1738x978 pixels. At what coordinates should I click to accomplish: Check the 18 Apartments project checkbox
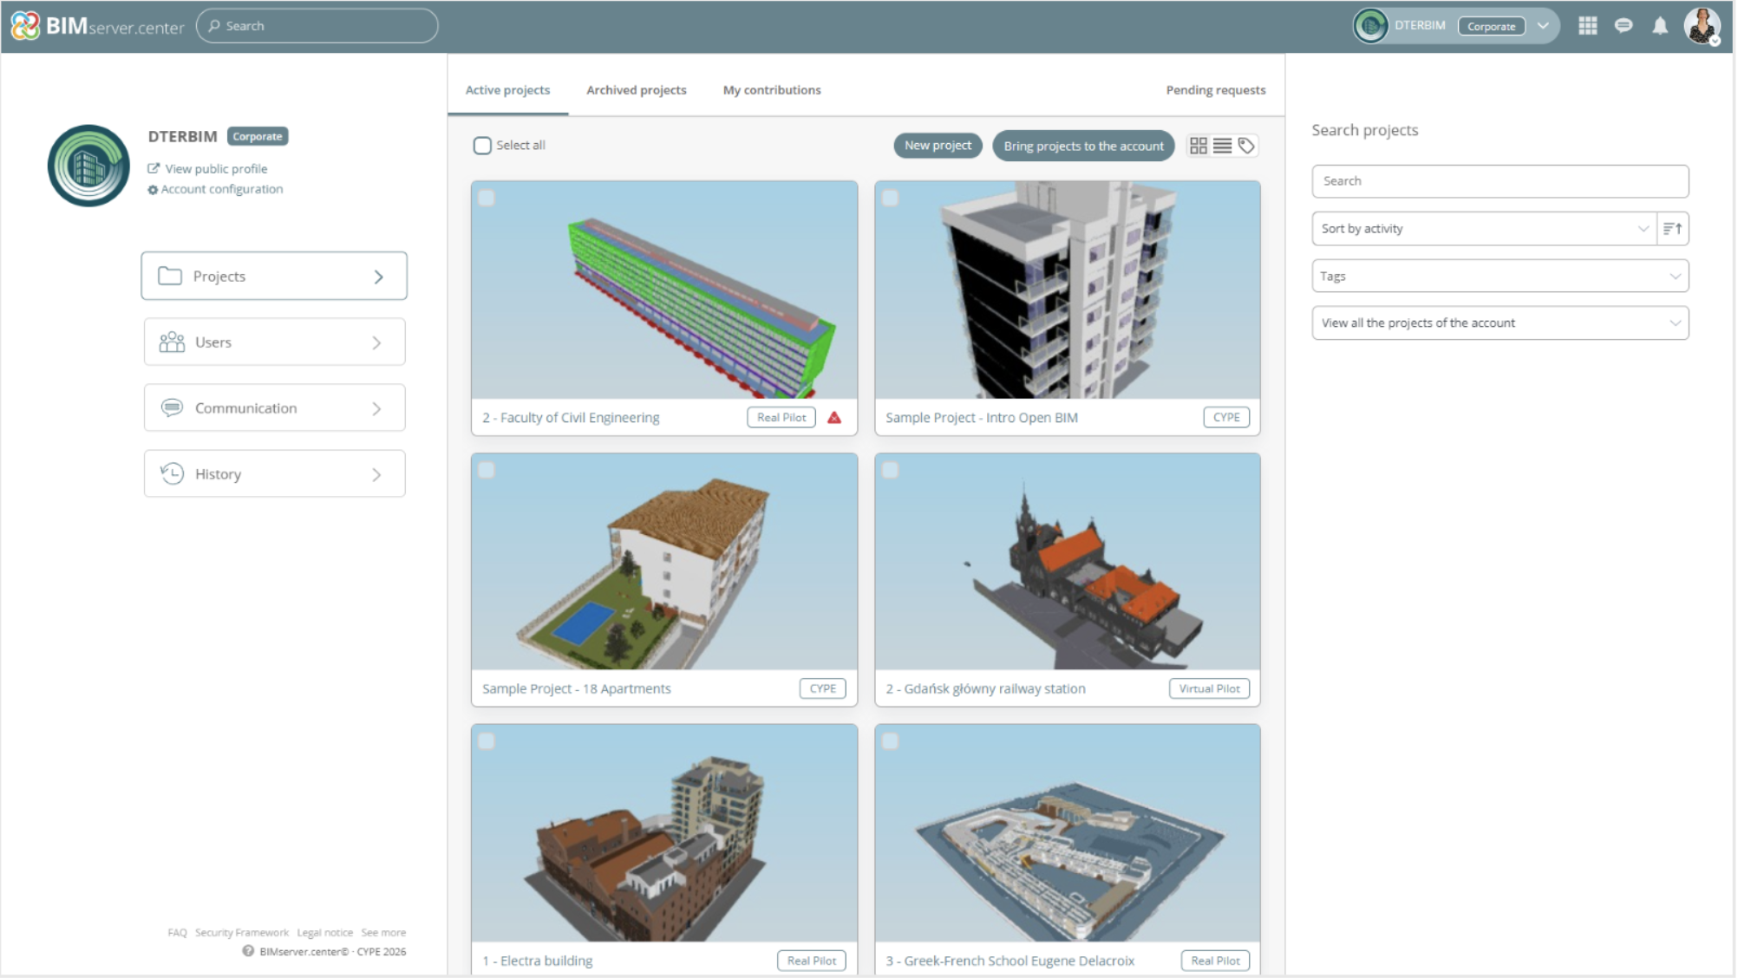pos(487,471)
